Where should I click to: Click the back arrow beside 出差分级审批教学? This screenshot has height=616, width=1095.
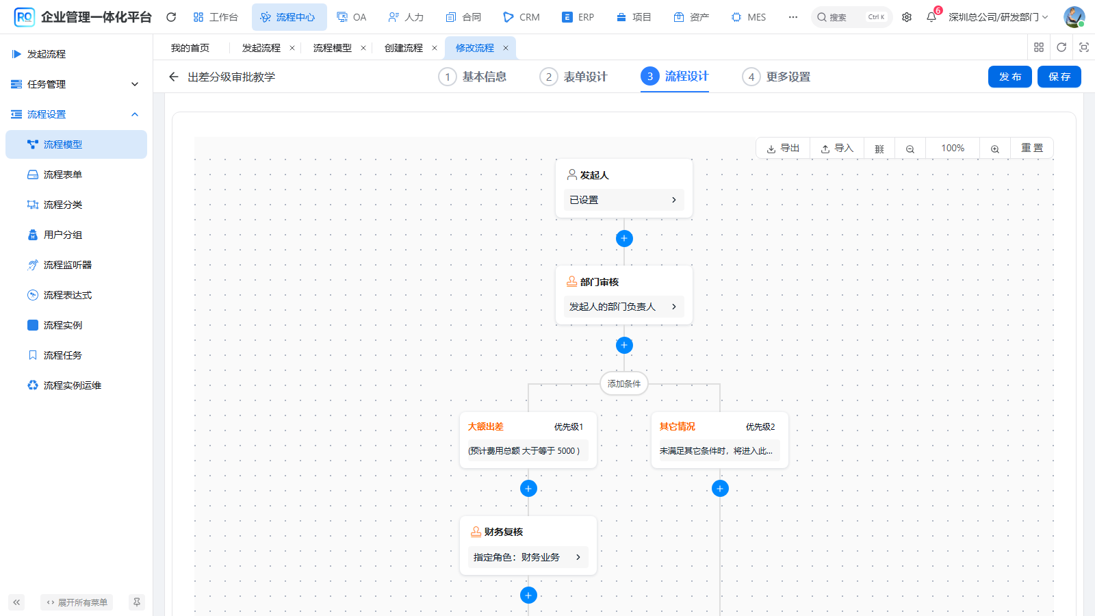click(174, 77)
